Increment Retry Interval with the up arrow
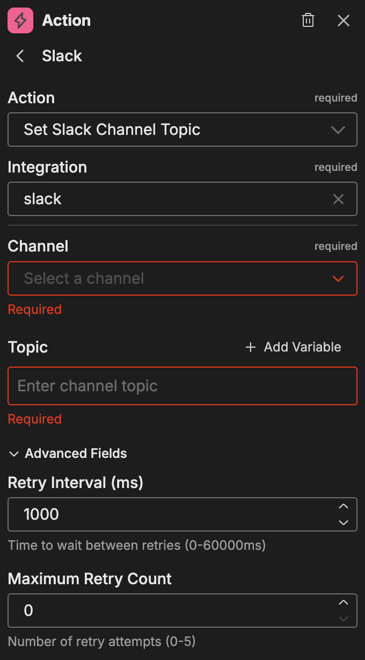This screenshot has width=365, height=660. tap(344, 506)
